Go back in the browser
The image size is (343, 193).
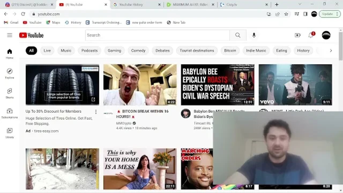click(6, 14)
